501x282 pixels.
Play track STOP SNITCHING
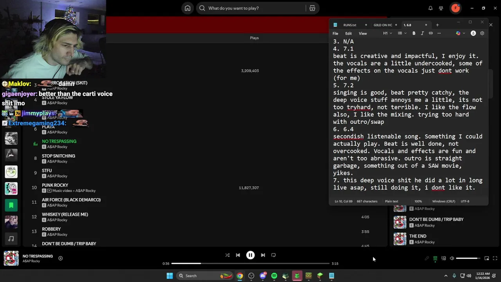click(58, 156)
